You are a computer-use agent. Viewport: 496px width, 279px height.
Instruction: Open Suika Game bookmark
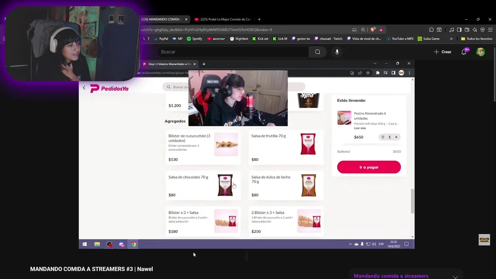[x=429, y=39]
